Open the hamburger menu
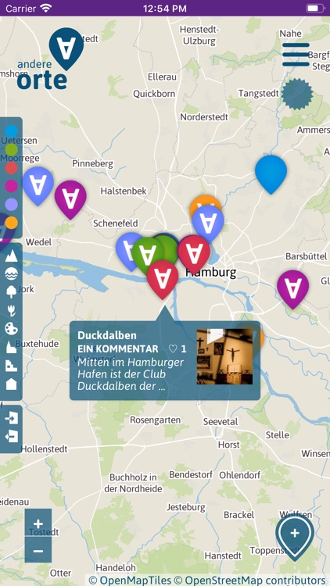Viewport: 330px width, 586px height. tap(296, 55)
